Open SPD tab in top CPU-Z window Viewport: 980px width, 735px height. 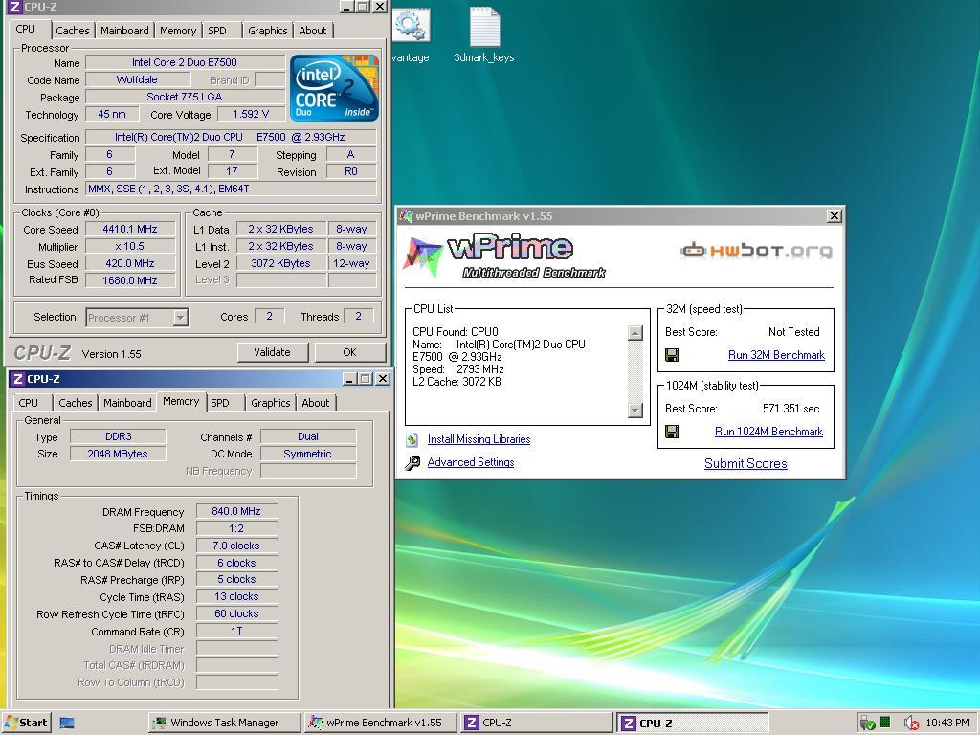(217, 31)
